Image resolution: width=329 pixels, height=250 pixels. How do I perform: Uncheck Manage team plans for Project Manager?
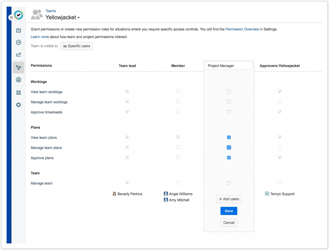click(229, 148)
